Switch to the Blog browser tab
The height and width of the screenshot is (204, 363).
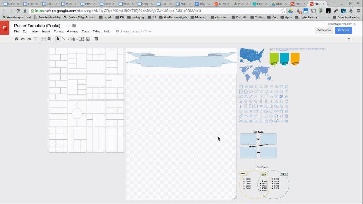click(203, 4)
